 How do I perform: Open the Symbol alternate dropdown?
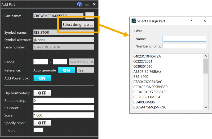64,40
